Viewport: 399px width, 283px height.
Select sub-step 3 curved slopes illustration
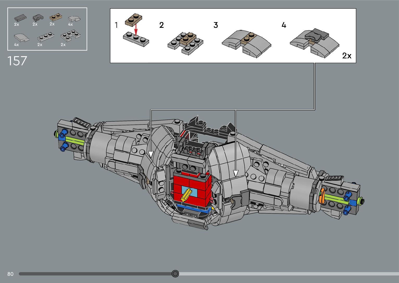[x=246, y=43]
